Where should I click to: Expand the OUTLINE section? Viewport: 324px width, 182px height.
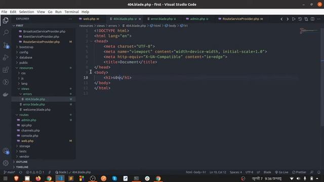22,162
